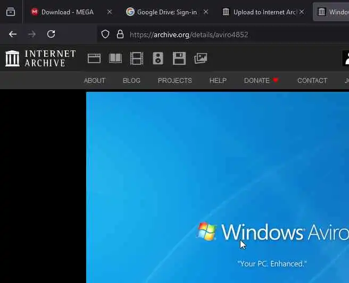The height and width of the screenshot is (283, 349).
Task: Open the HELP link
Action: click(218, 80)
